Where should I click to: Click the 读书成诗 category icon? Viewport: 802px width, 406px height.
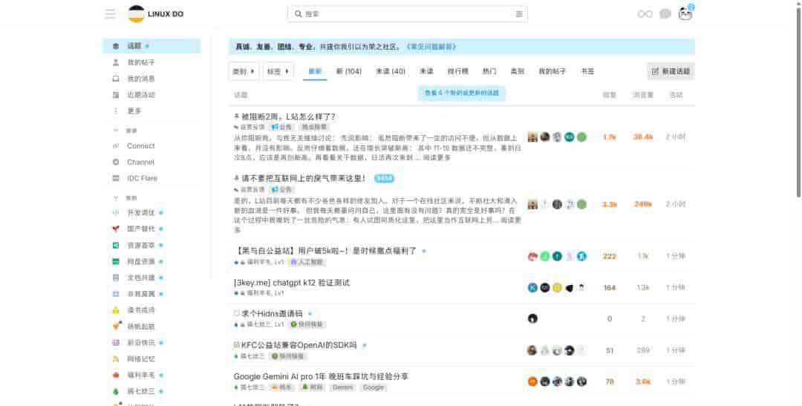click(116, 310)
